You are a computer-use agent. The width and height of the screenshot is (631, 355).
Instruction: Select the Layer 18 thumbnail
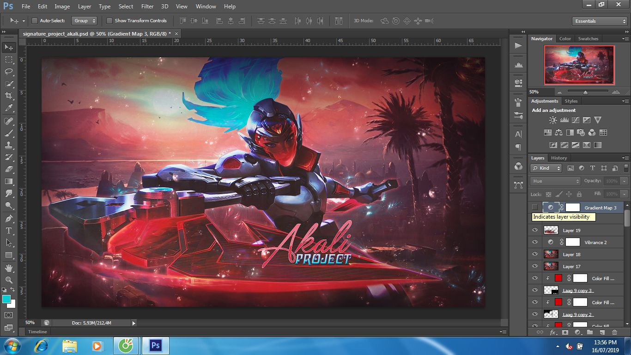[551, 254]
